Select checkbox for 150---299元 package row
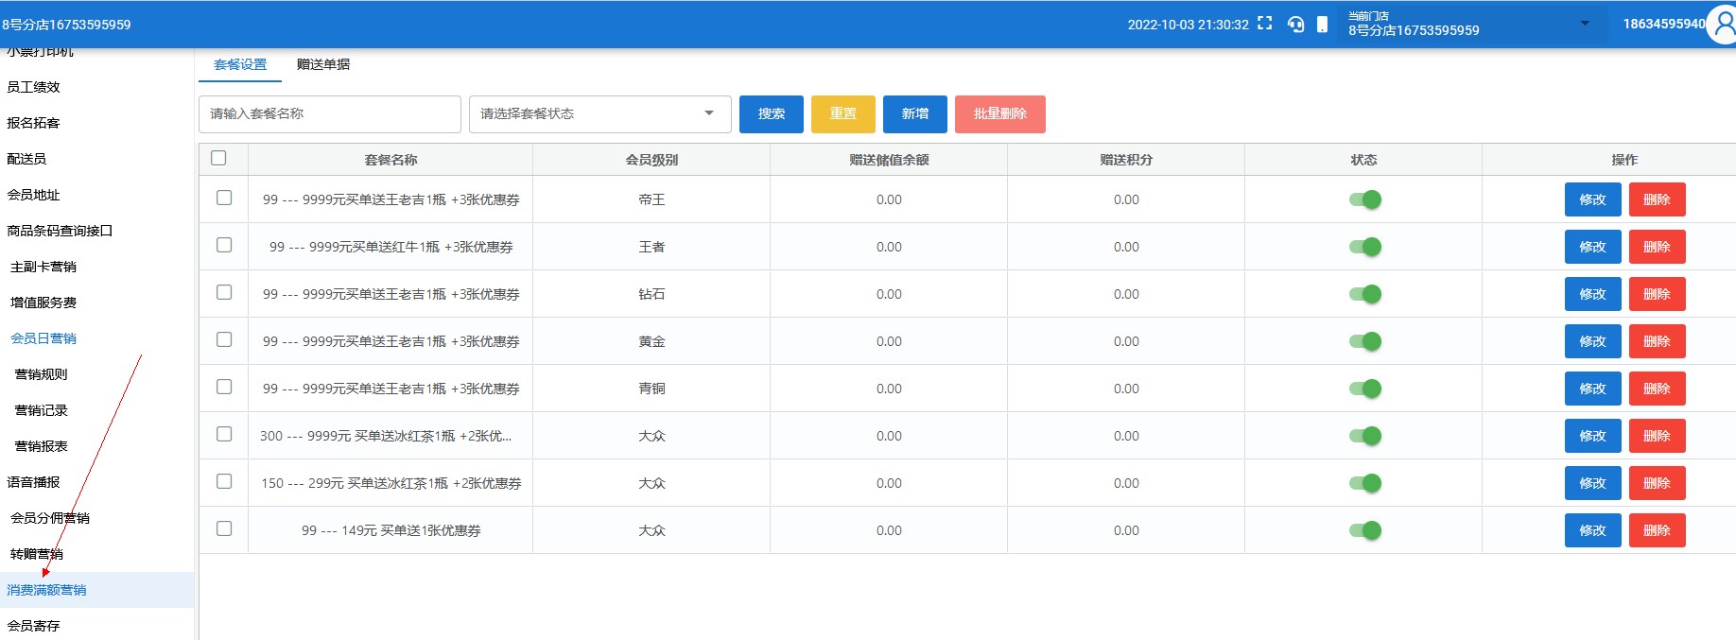 click(x=224, y=481)
